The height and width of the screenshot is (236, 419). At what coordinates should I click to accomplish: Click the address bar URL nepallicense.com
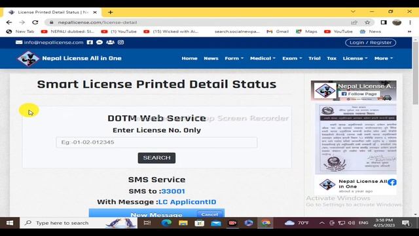click(98, 22)
